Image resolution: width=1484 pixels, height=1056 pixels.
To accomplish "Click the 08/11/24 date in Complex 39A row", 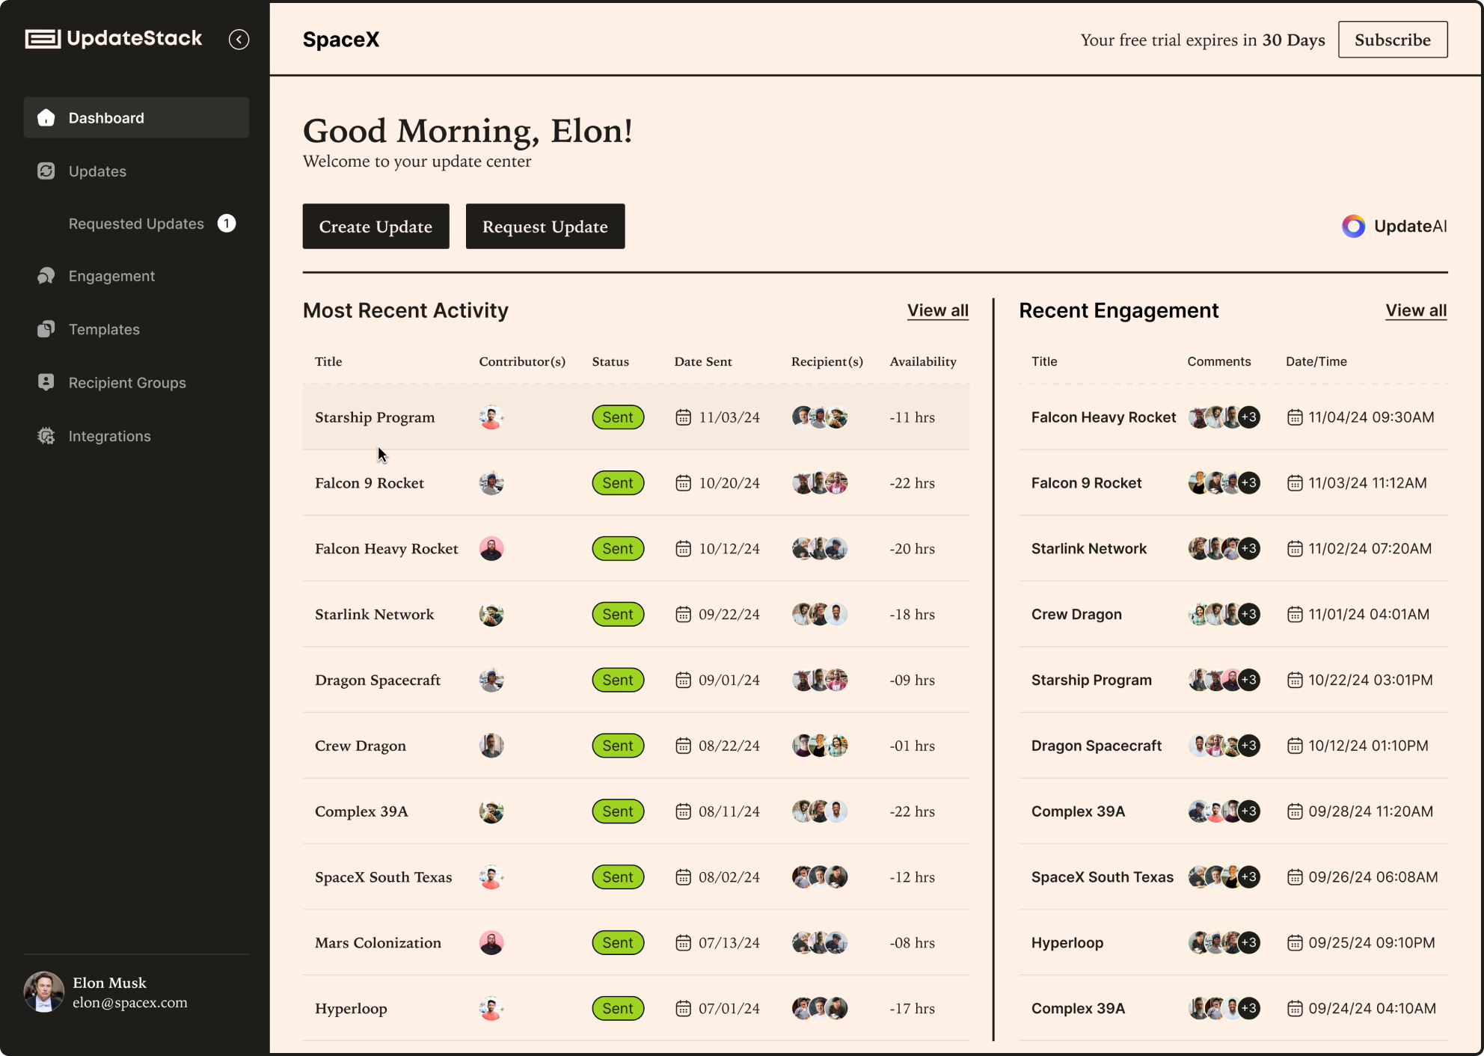I will (729, 811).
